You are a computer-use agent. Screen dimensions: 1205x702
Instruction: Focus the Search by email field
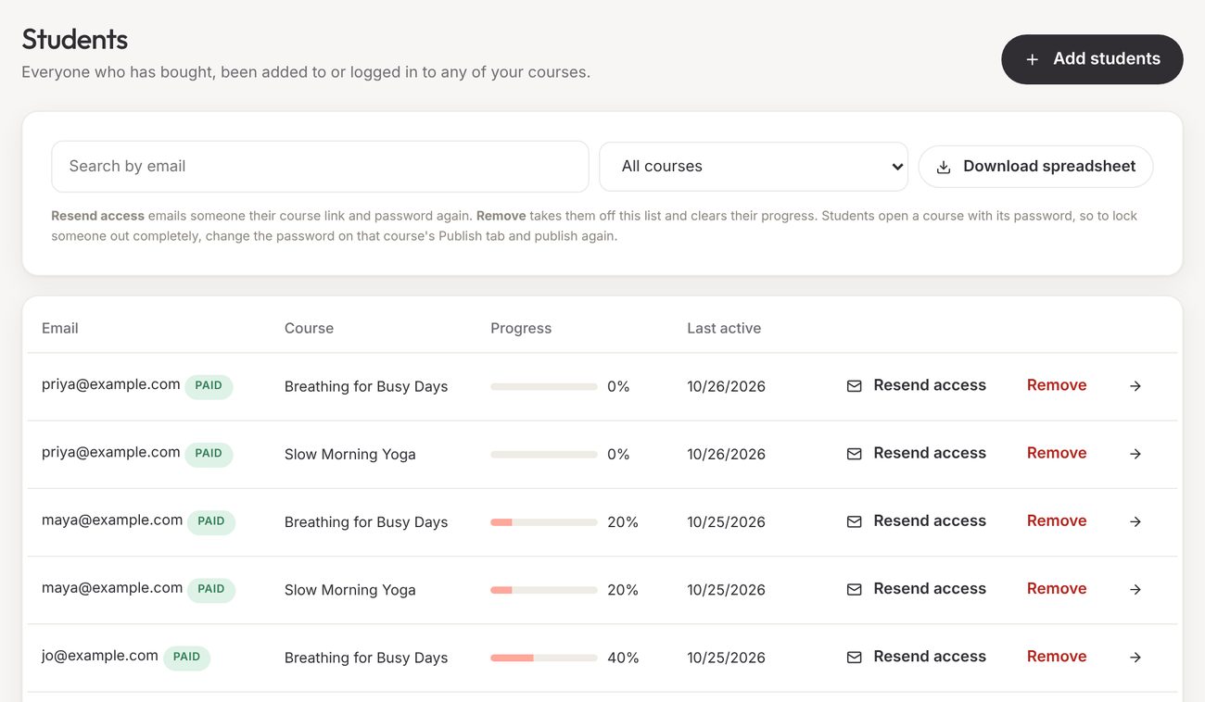320,167
